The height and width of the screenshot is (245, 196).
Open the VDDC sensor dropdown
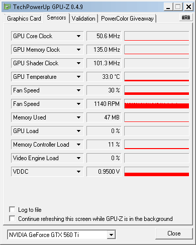point(78,172)
